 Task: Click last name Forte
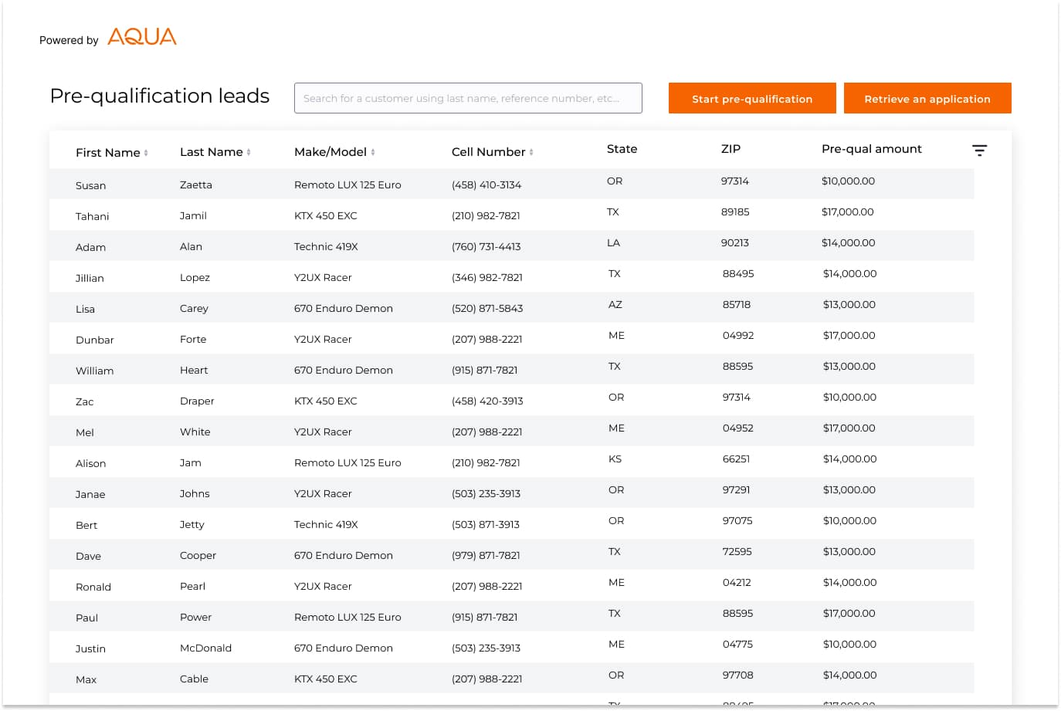193,339
